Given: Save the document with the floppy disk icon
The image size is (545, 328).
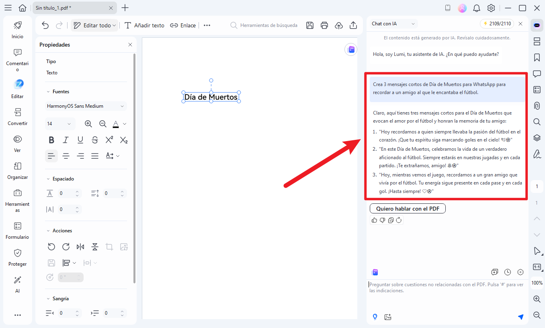Looking at the screenshot, I should point(310,25).
